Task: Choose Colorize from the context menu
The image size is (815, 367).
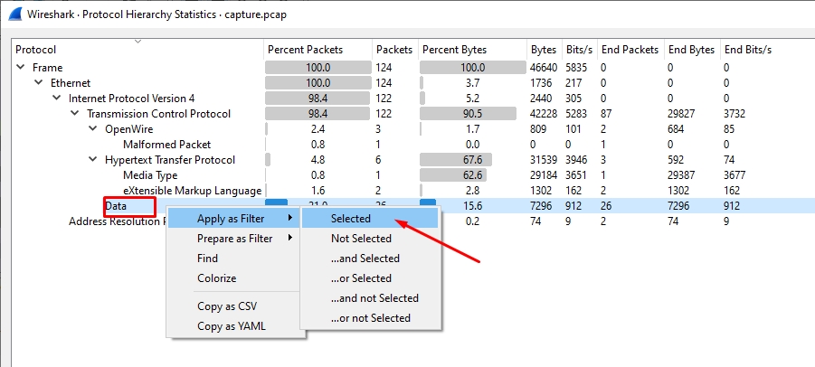Action: click(217, 278)
